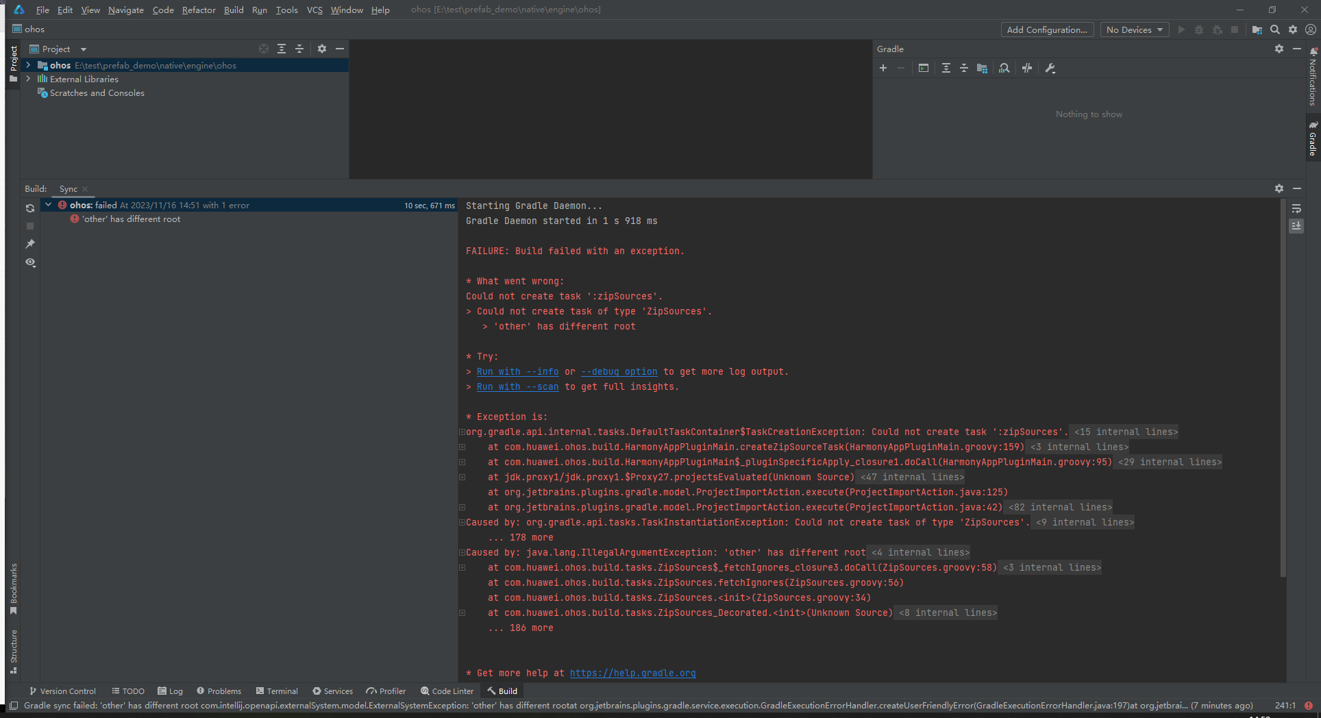Link a Gradle project with plus icon

point(883,68)
